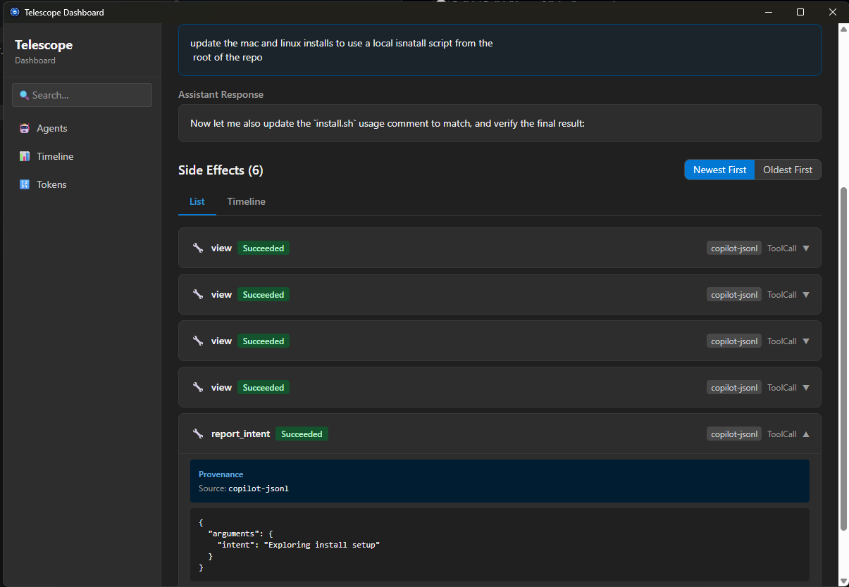Click the wrench icon on the first view entry

point(198,248)
